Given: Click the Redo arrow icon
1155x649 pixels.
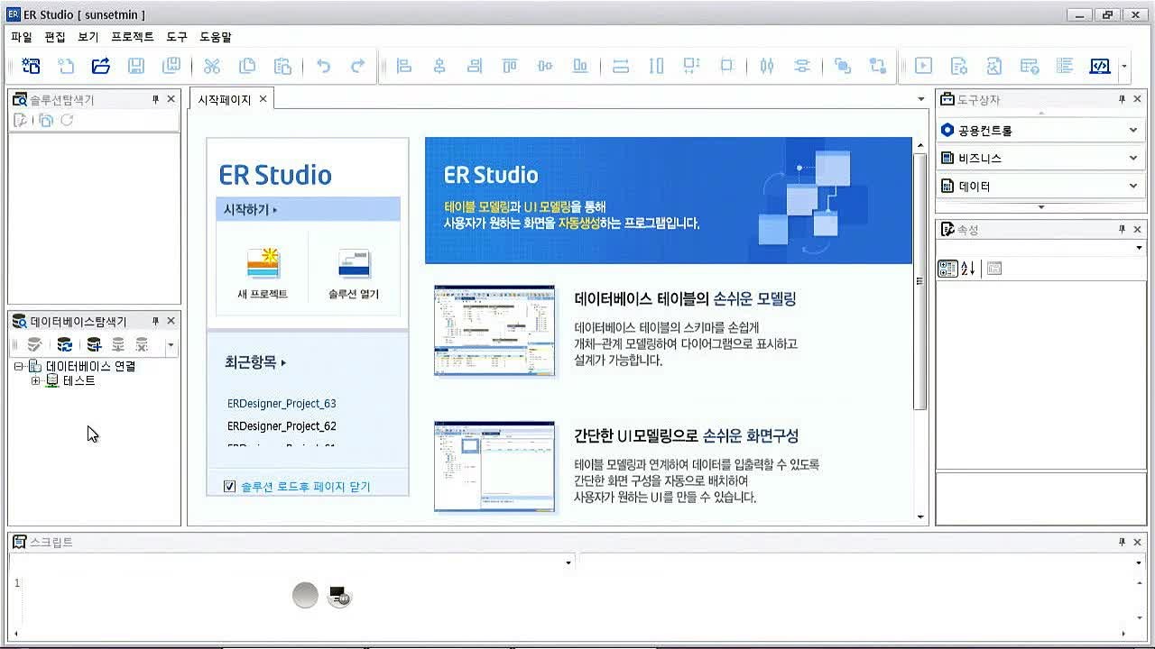Looking at the screenshot, I should 357,66.
